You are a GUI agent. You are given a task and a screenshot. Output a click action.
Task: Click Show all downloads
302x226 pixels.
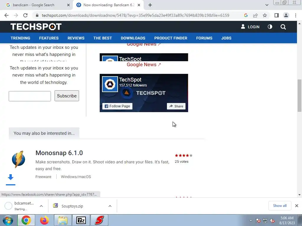tap(280, 206)
